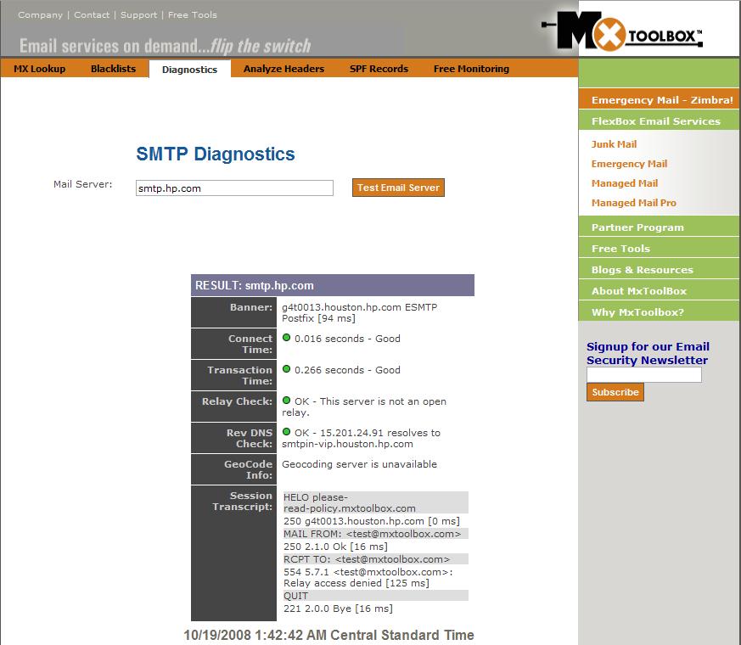Open the Contact link in header
The height and width of the screenshot is (645, 741).
(x=92, y=15)
